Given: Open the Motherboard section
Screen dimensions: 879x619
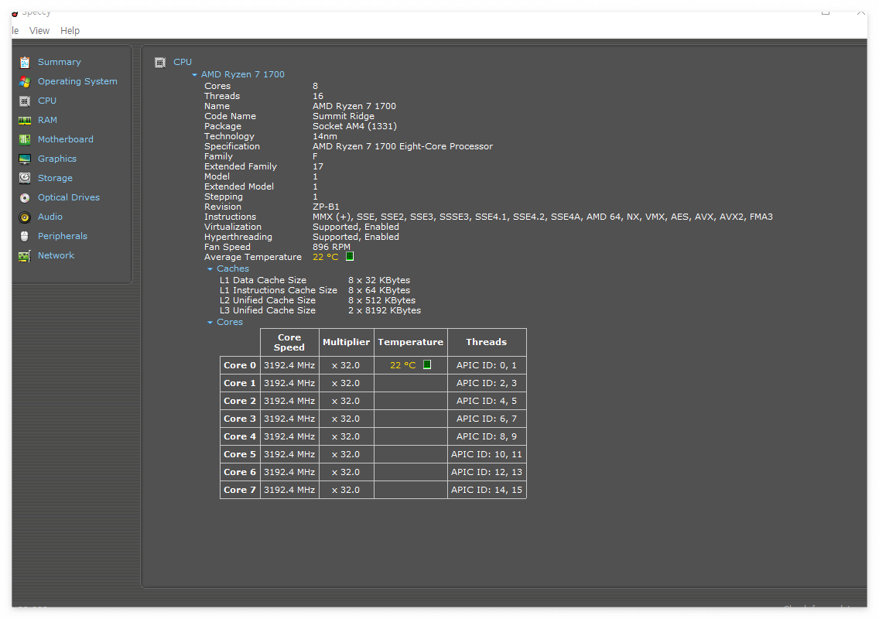Looking at the screenshot, I should tap(66, 139).
